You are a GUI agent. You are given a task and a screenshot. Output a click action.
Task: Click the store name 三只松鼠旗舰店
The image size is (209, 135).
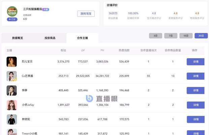pyautogui.click(x=32, y=9)
